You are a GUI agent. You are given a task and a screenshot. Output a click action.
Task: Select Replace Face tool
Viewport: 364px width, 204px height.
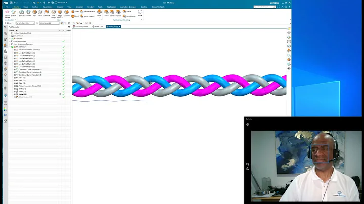coord(118,13)
